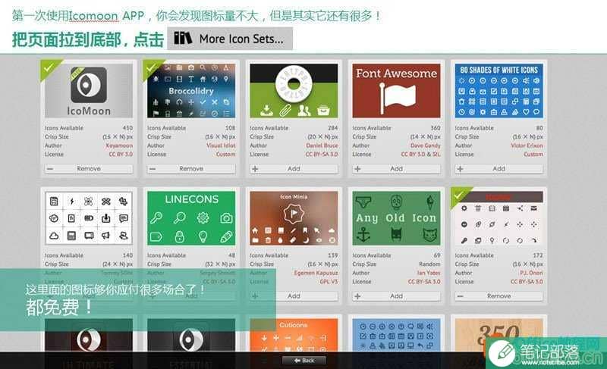Open the GPL V3 license link
607x369 pixels.
point(329,282)
